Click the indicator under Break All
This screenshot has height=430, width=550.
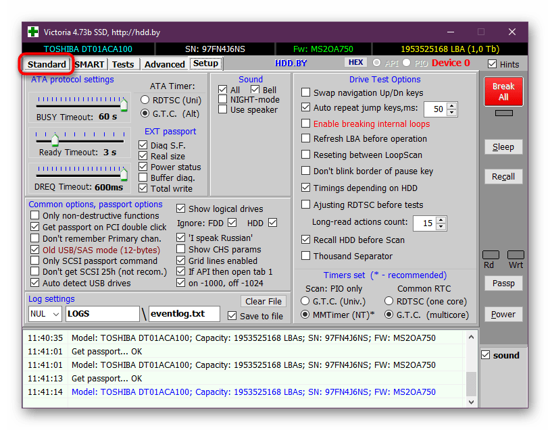(503, 113)
